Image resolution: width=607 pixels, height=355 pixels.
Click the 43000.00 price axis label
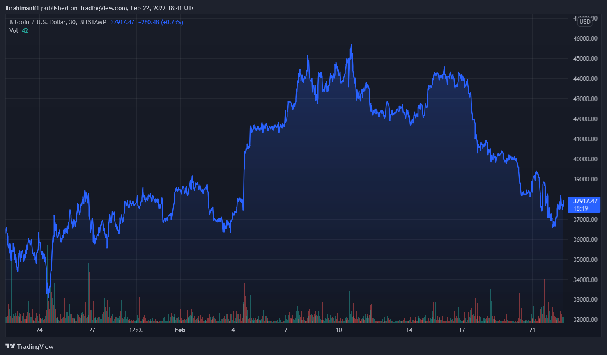click(x=585, y=99)
